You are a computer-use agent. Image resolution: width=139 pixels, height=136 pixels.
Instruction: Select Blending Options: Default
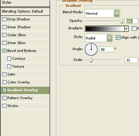point(22,11)
